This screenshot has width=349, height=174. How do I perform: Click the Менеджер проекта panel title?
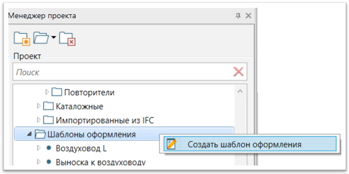coord(42,16)
